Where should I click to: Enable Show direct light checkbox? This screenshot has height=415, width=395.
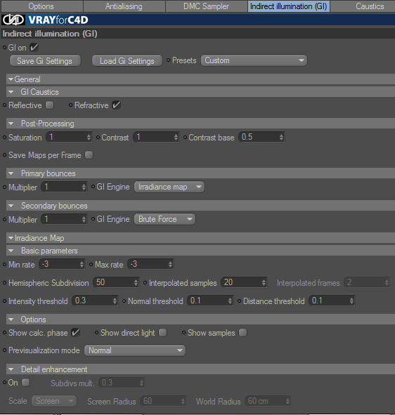coord(162,332)
